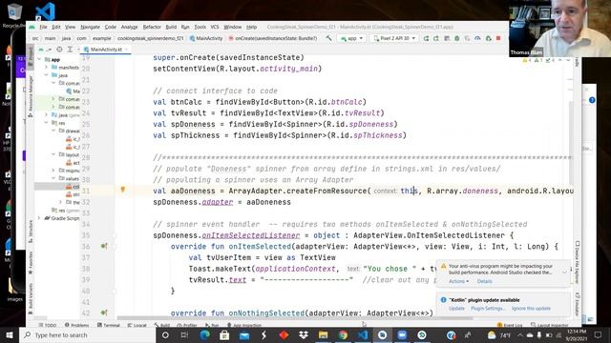This screenshot has height=343, width=611.
Task: Click the MainActivity breadcrumb
Action: pos(206,38)
